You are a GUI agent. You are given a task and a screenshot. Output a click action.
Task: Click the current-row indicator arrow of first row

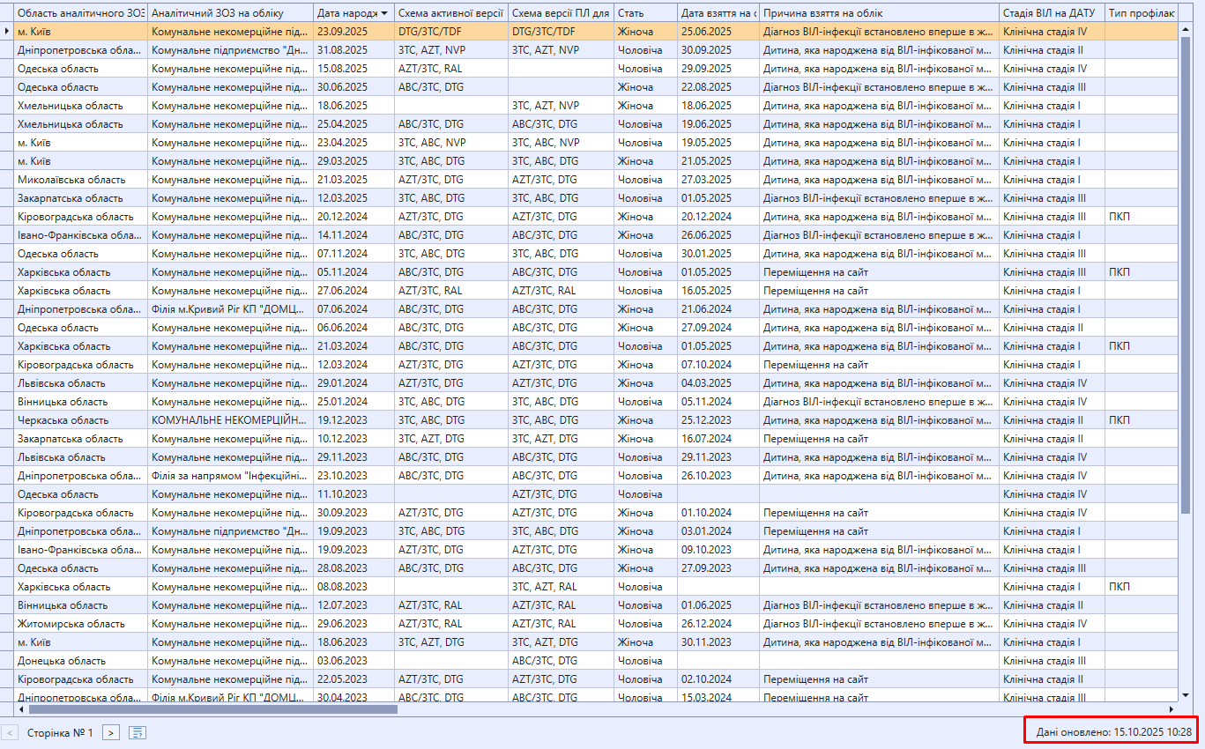7,31
